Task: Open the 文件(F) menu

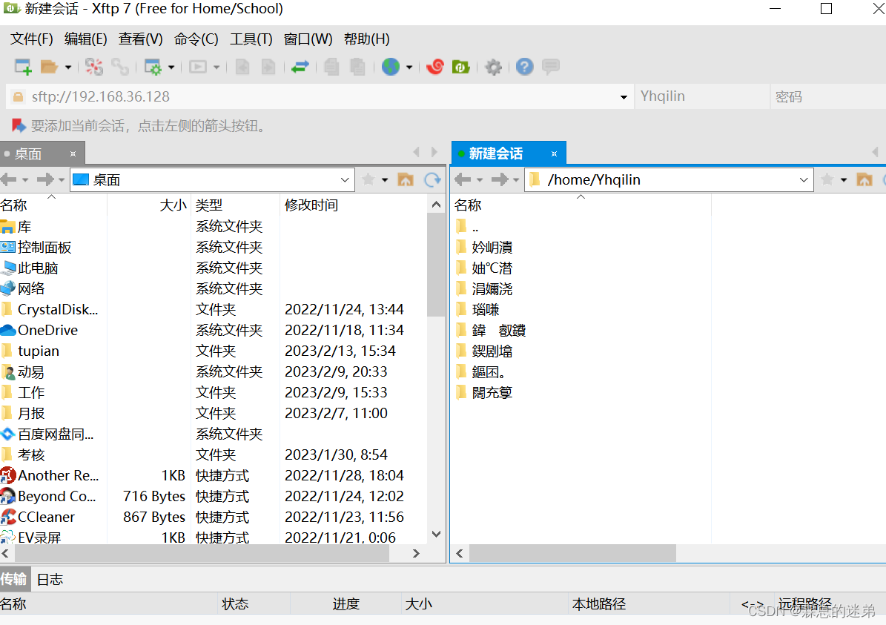Action: (x=32, y=39)
